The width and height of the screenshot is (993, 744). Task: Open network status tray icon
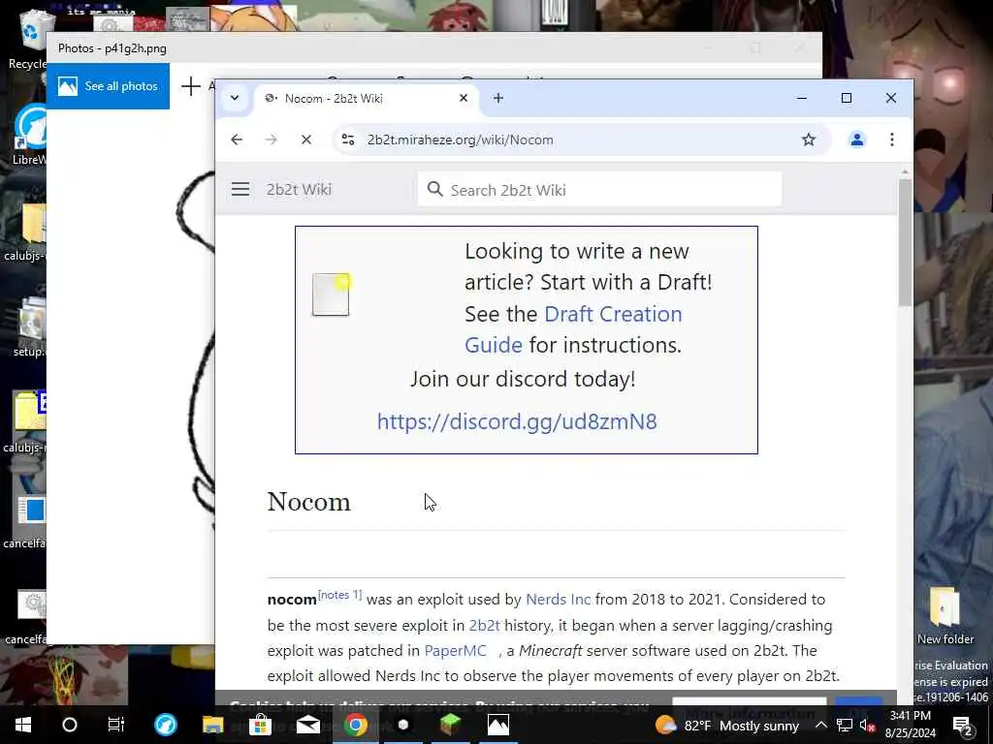click(845, 725)
